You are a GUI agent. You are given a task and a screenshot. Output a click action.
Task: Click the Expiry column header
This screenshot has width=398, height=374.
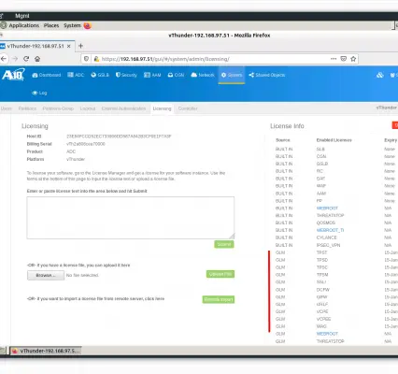click(391, 140)
